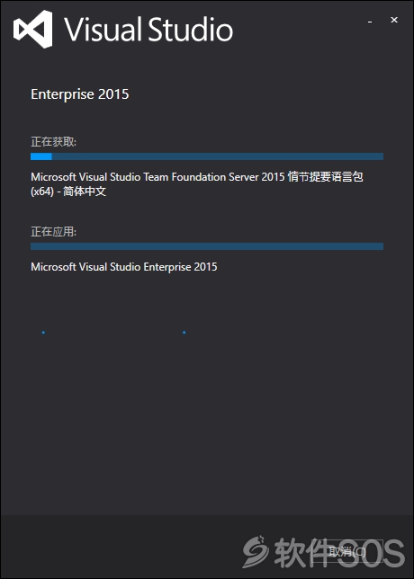Screen dimensions: 414x579
Task: Click the Visual Studio title text
Action: tap(148, 30)
